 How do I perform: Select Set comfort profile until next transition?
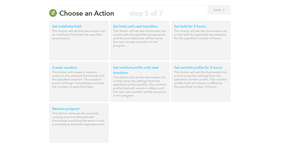(x=136, y=70)
